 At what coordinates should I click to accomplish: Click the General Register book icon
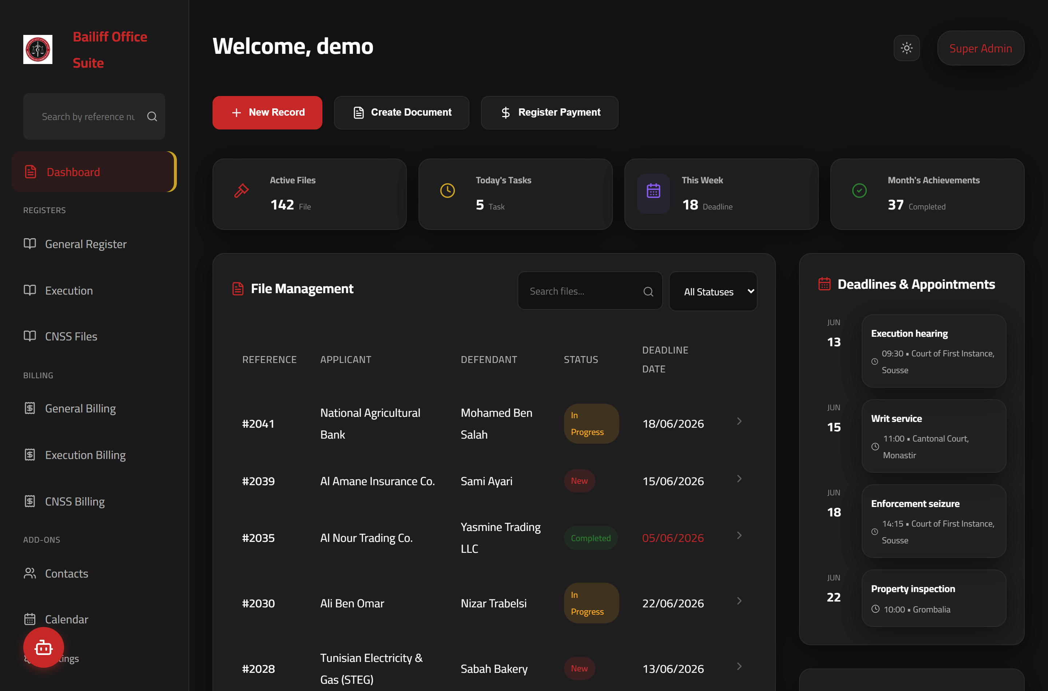[29, 244]
